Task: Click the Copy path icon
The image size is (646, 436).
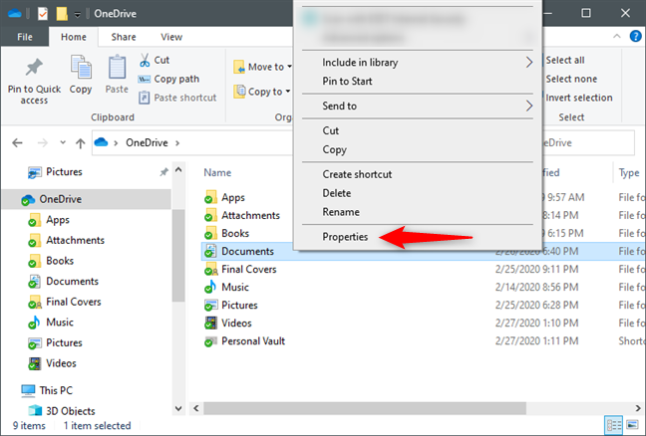Action: coord(144,79)
